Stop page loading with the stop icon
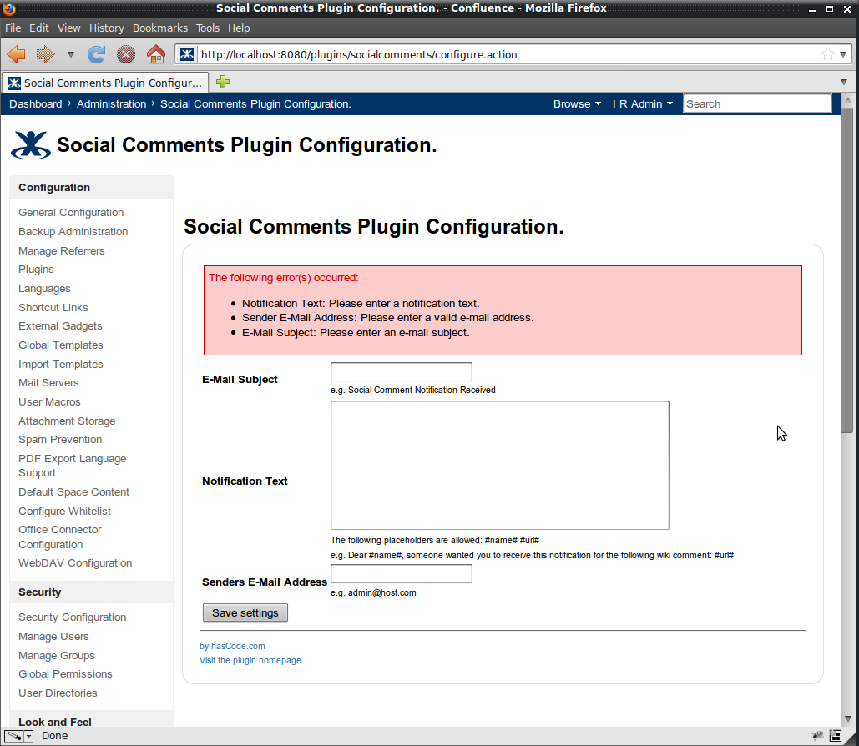Screen dimensions: 859x746 [x=125, y=53]
